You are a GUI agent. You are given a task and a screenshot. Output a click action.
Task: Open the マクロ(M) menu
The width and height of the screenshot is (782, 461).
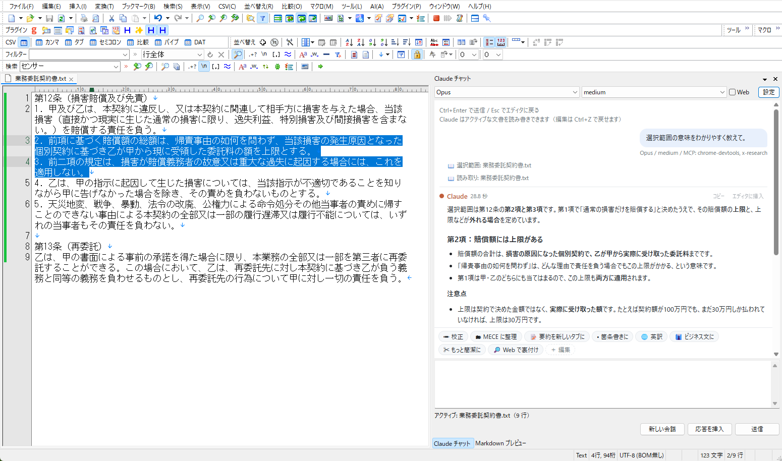tap(321, 6)
